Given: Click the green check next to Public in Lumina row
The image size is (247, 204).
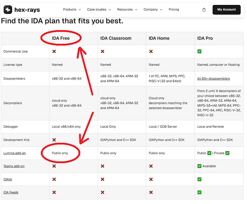Looking at the screenshot, I should tap(209, 153).
